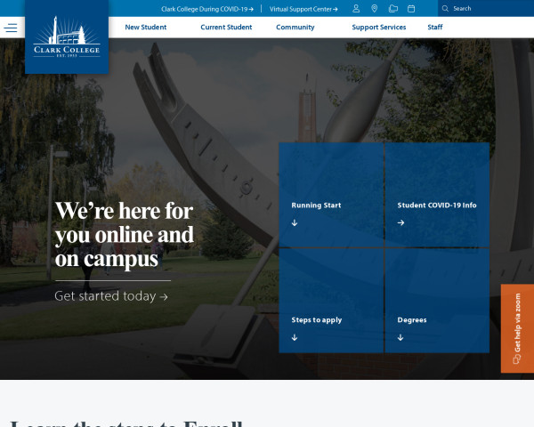
Task: Click the Steps to apply down arrow
Action: tap(295, 337)
